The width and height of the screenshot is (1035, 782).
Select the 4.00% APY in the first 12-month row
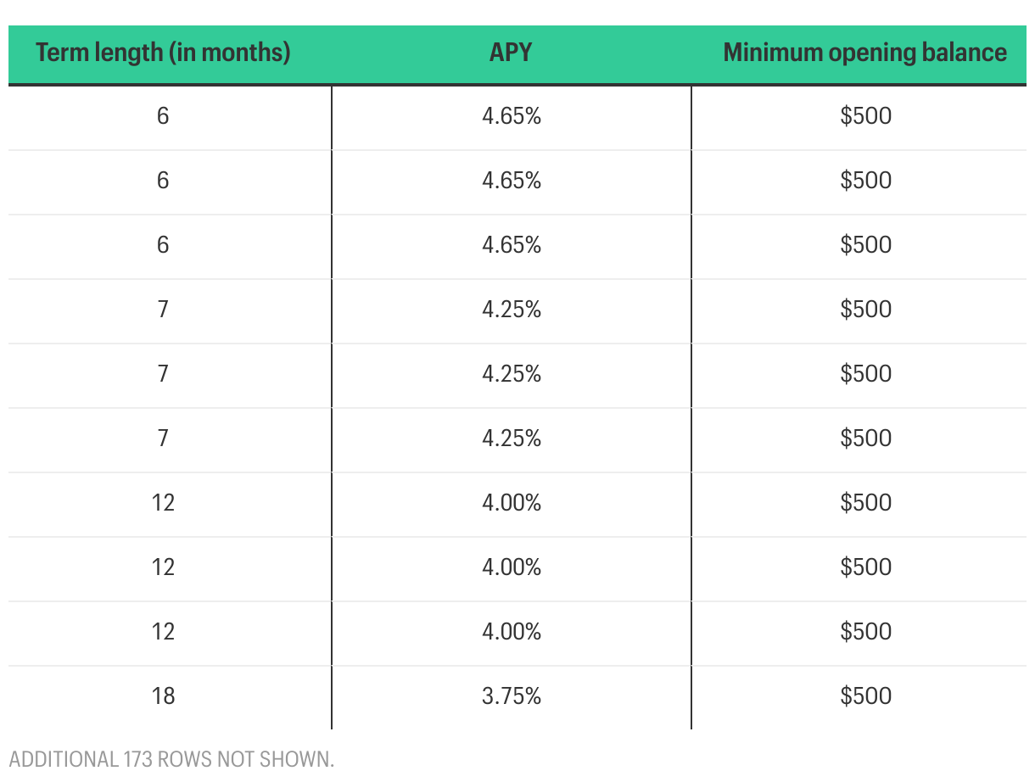(x=512, y=503)
